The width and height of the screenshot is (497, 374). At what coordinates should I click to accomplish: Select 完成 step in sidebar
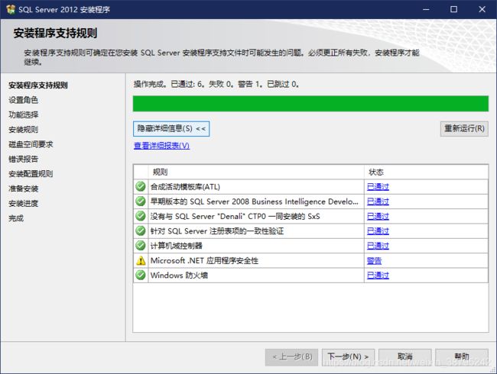tap(16, 218)
